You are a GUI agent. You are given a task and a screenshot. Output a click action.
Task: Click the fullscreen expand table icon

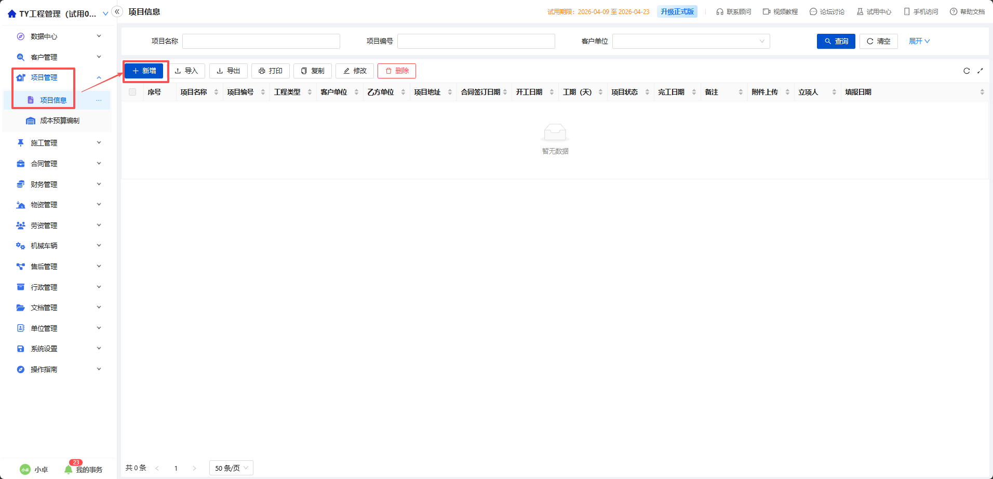pos(980,71)
